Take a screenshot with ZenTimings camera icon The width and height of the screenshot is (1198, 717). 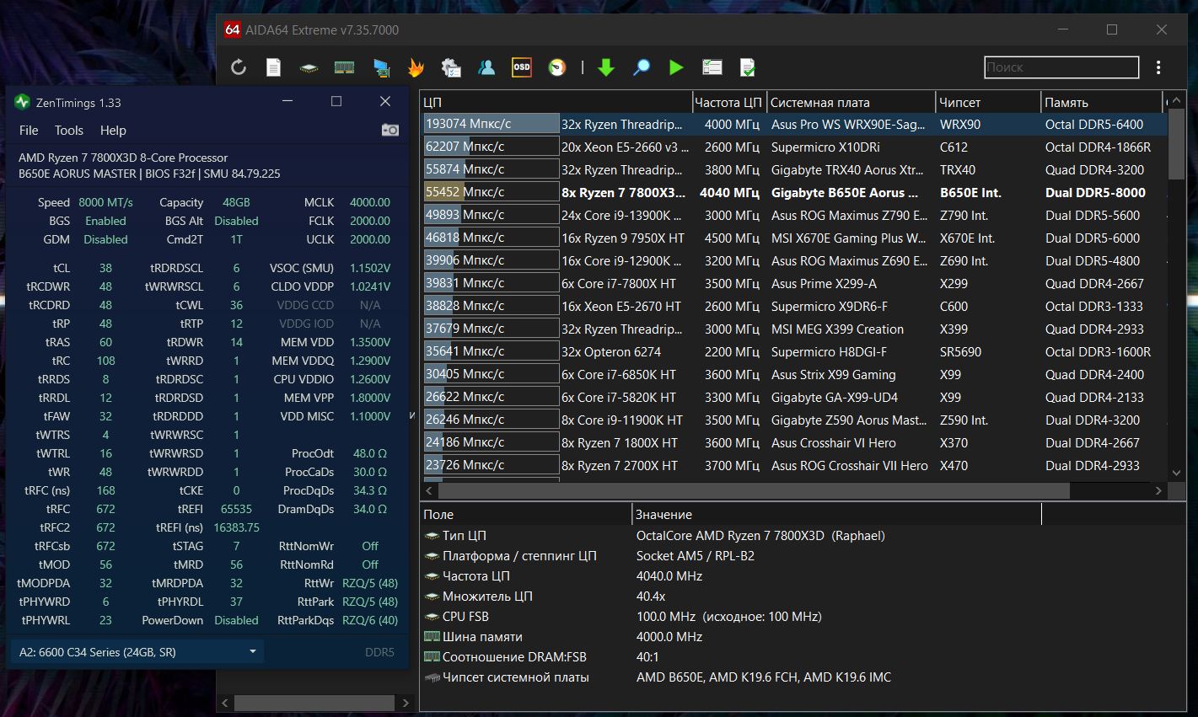(x=389, y=130)
